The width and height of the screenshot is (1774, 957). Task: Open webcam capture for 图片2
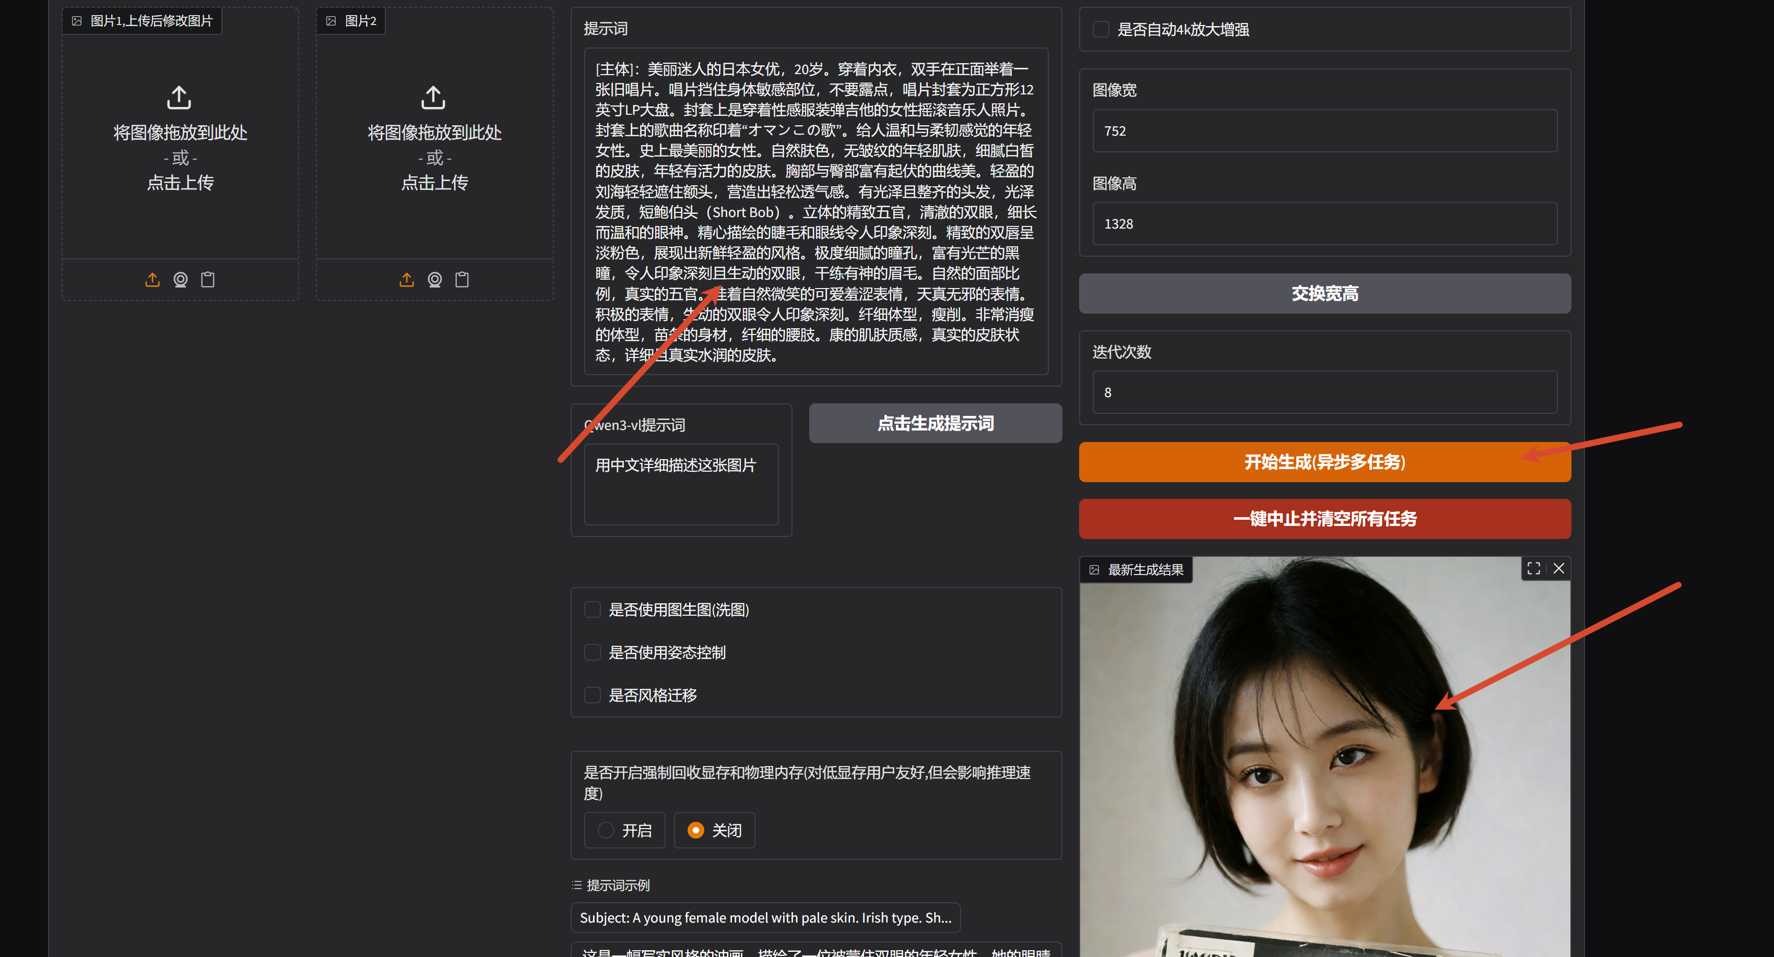coord(434,280)
